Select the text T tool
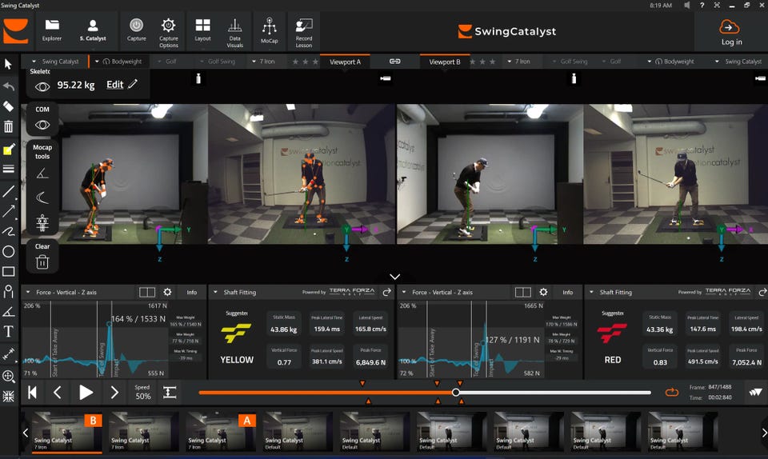The image size is (768, 459). point(8,331)
